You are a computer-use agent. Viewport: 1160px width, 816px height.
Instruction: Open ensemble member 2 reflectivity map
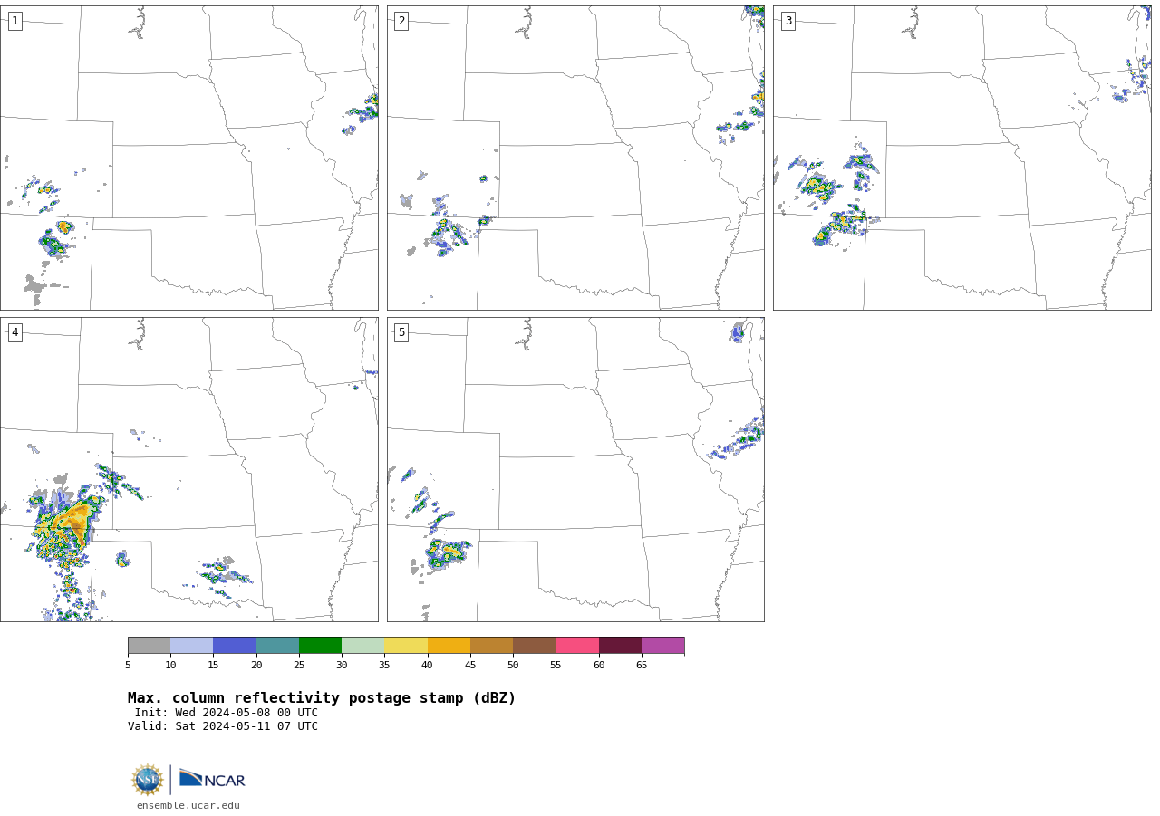click(x=575, y=158)
